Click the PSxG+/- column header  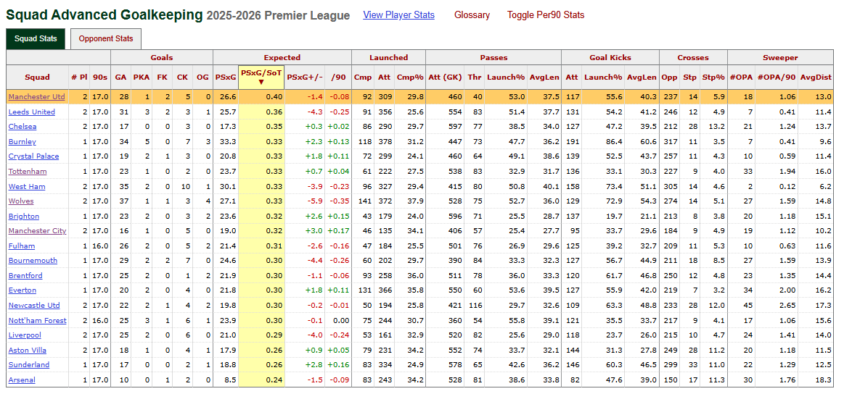click(305, 77)
